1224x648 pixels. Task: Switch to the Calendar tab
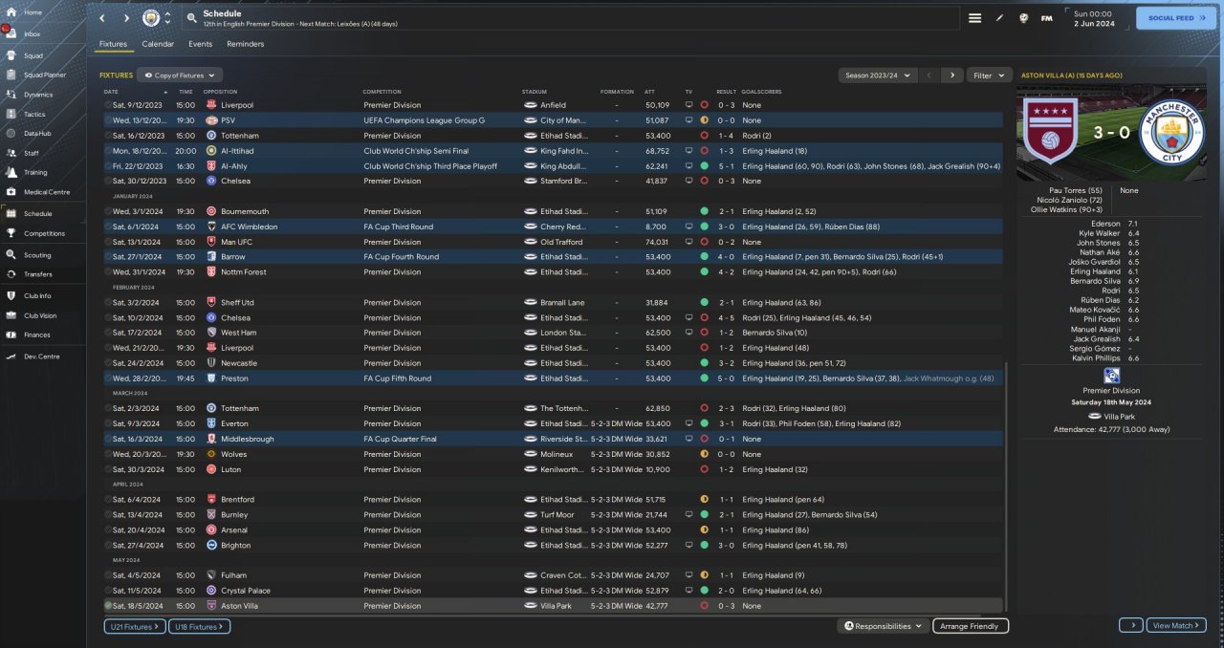pyautogui.click(x=158, y=44)
